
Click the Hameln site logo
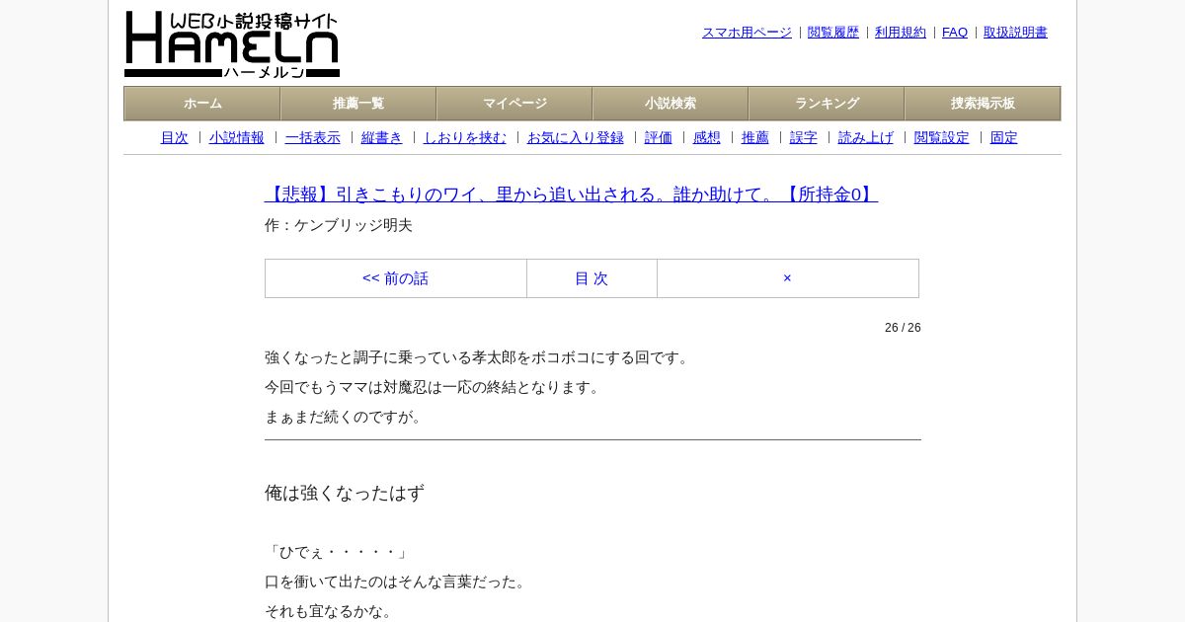click(x=232, y=44)
